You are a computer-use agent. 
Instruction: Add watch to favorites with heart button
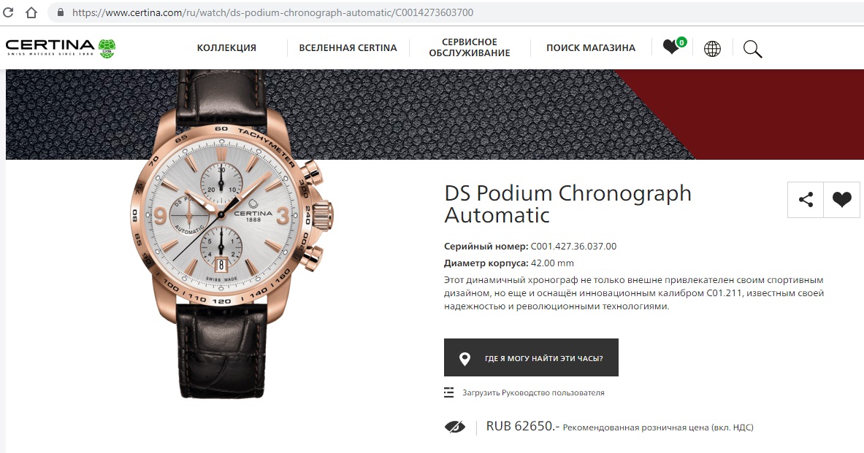[841, 199]
